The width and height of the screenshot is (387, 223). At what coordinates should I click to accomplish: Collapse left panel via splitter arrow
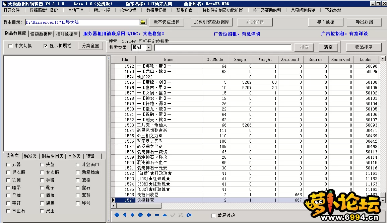coord(109,59)
